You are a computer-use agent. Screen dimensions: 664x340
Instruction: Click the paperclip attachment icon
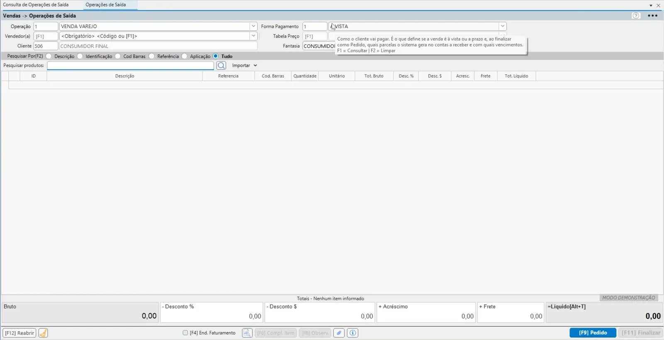pos(339,333)
